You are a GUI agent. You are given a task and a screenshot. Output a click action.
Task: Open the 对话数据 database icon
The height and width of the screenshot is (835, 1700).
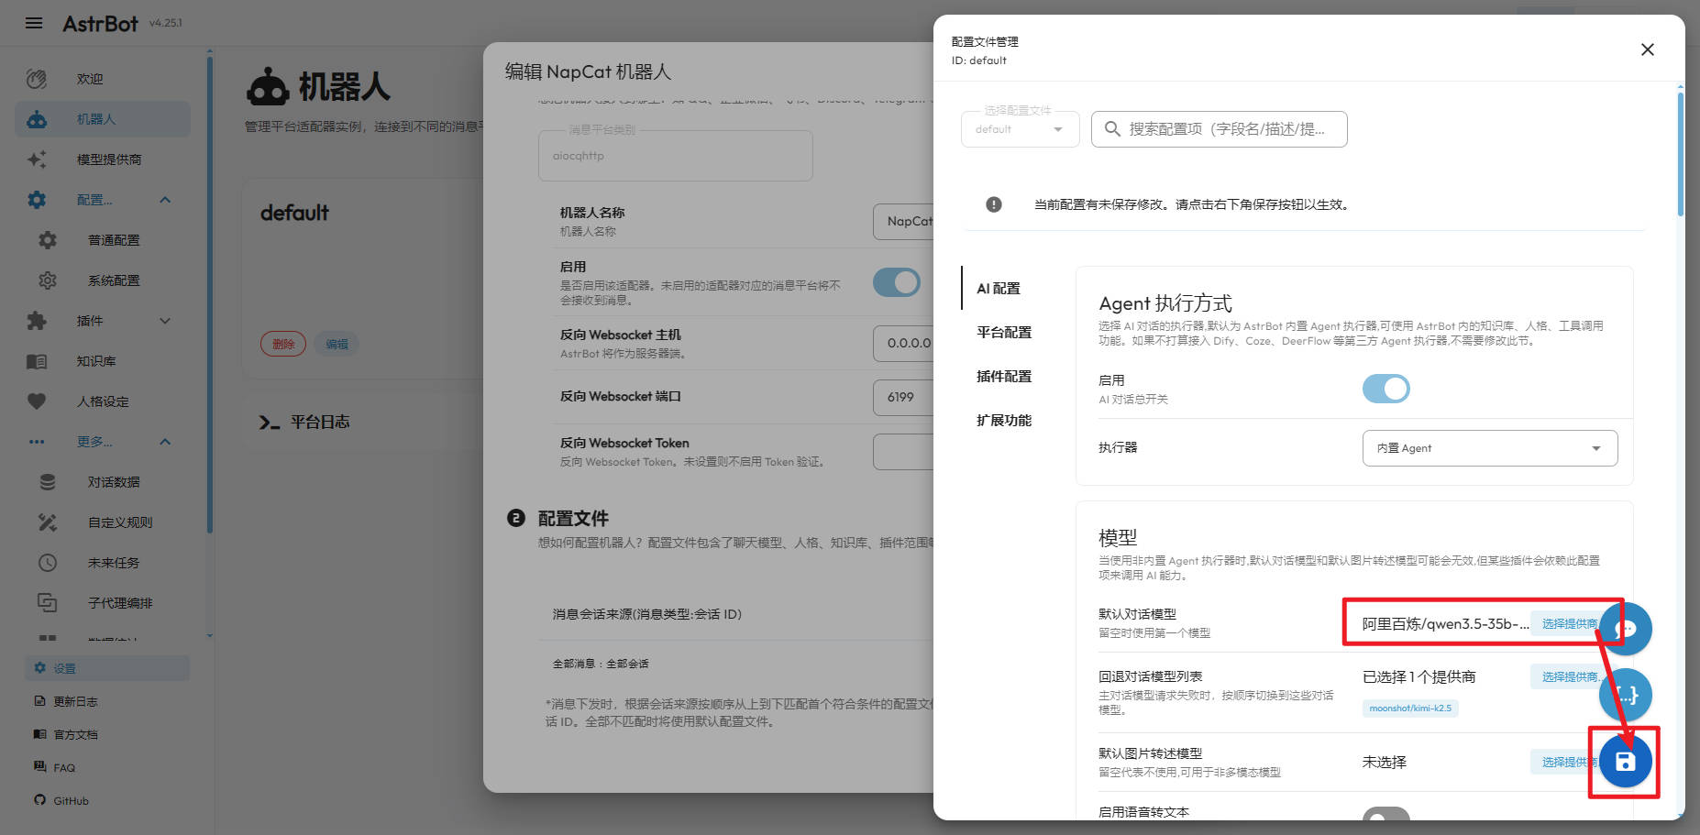coord(48,482)
